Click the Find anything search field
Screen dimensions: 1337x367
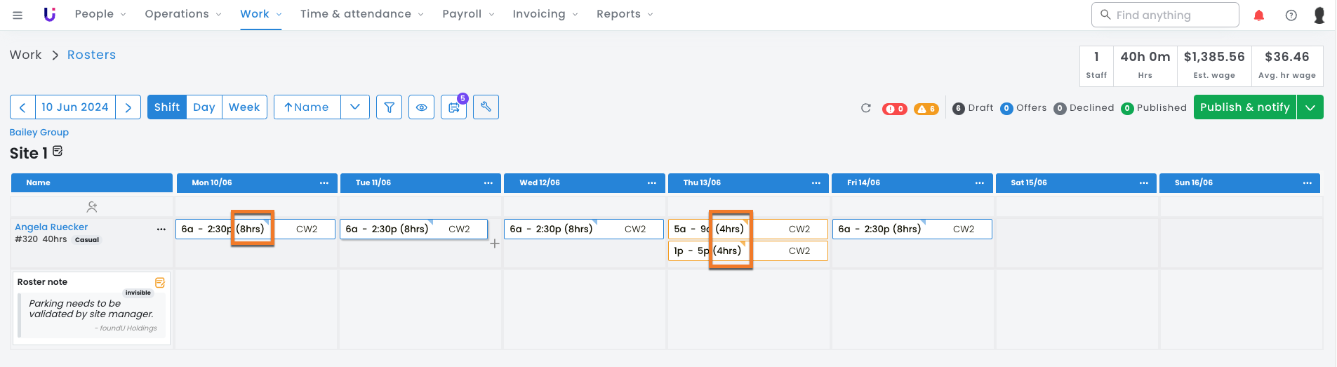pos(1165,15)
